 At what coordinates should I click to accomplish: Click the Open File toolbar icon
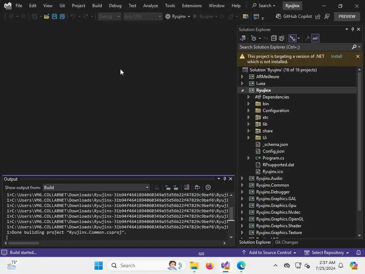[x=47, y=16]
